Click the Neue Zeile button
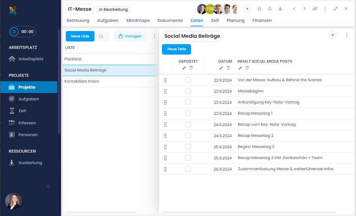This screenshot has height=216, width=356. click(x=176, y=49)
